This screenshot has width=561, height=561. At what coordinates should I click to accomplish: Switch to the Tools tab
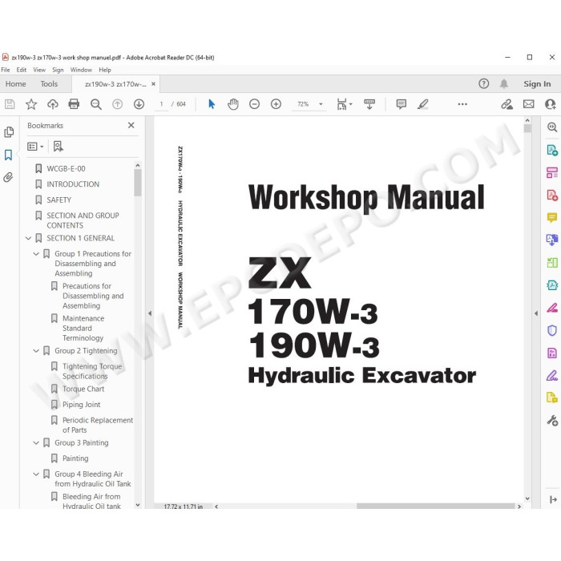tap(49, 83)
